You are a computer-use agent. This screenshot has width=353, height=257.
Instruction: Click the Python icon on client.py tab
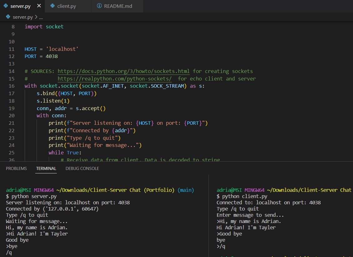coord(52,6)
